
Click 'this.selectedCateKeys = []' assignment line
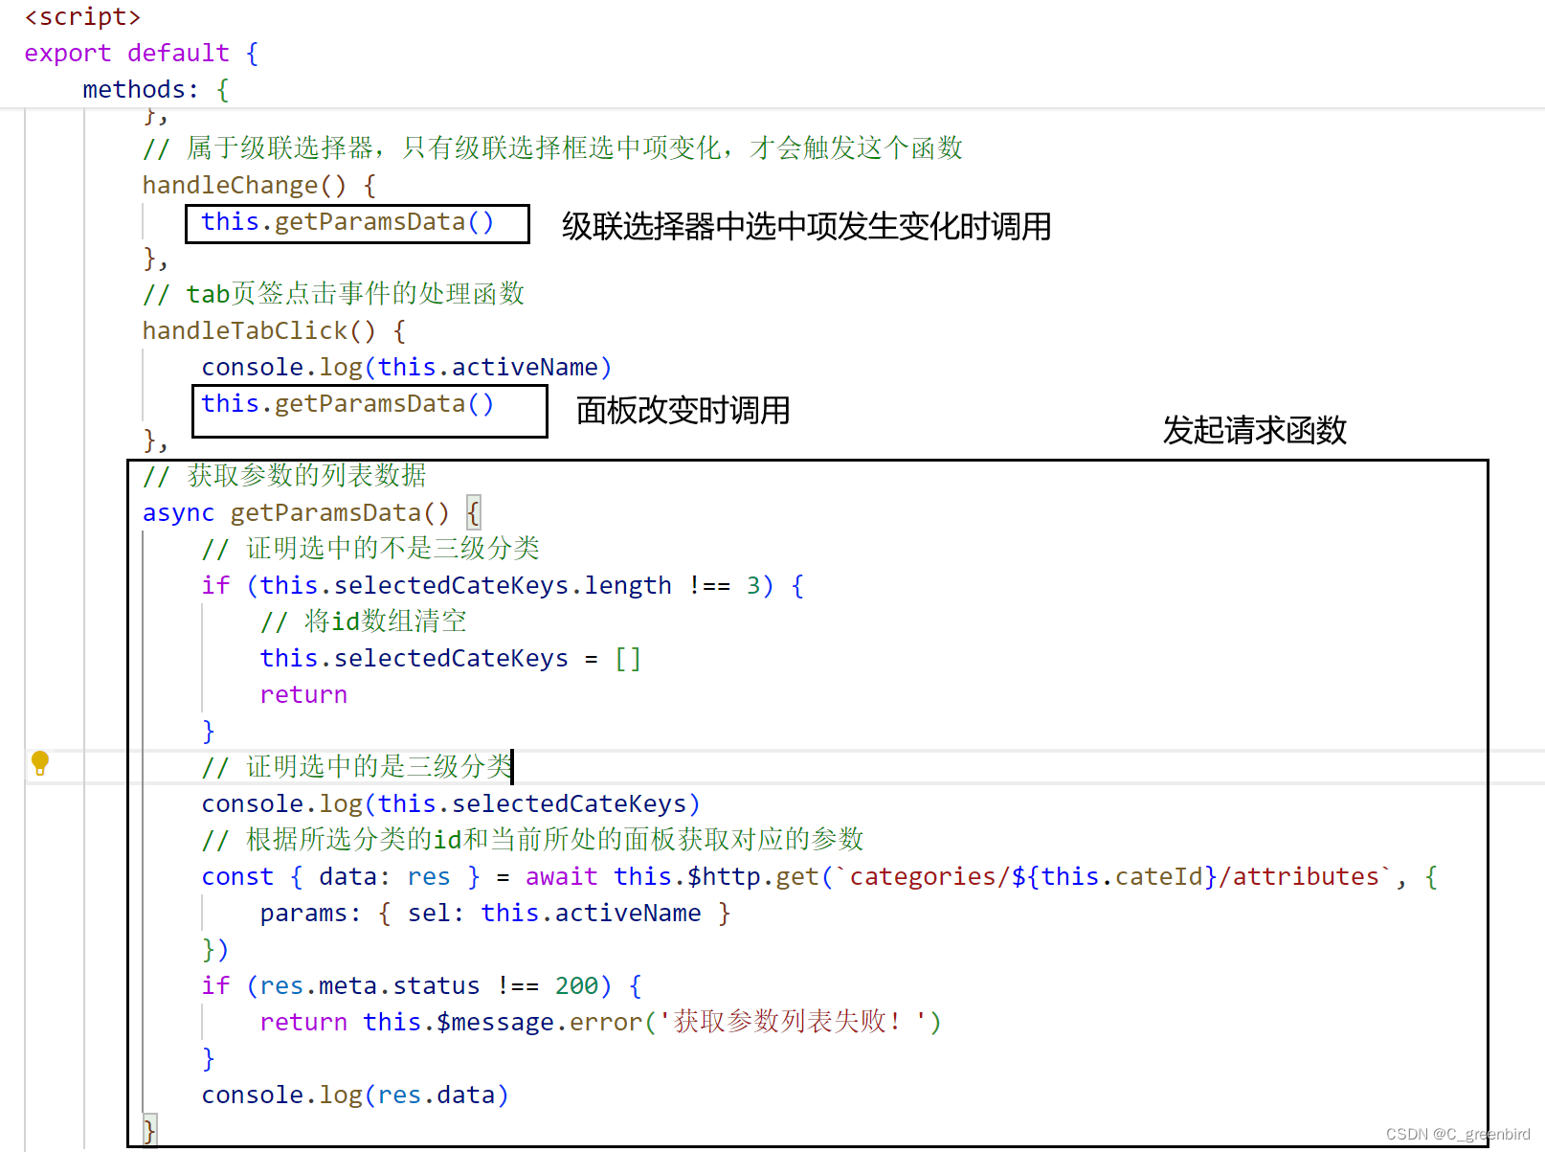click(450, 658)
